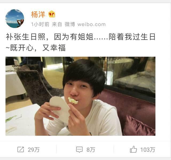
Task: Tap the 29万 repost count
Action: click(x=34, y=150)
